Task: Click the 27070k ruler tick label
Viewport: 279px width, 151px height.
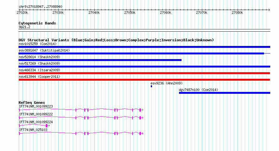Action: click(202, 13)
